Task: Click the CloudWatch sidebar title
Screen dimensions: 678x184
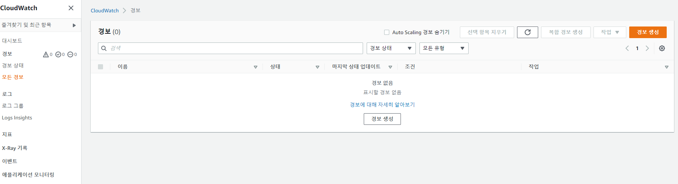Action: click(x=19, y=8)
